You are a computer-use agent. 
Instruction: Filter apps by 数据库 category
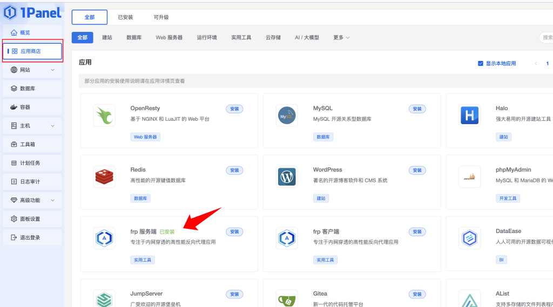click(134, 38)
